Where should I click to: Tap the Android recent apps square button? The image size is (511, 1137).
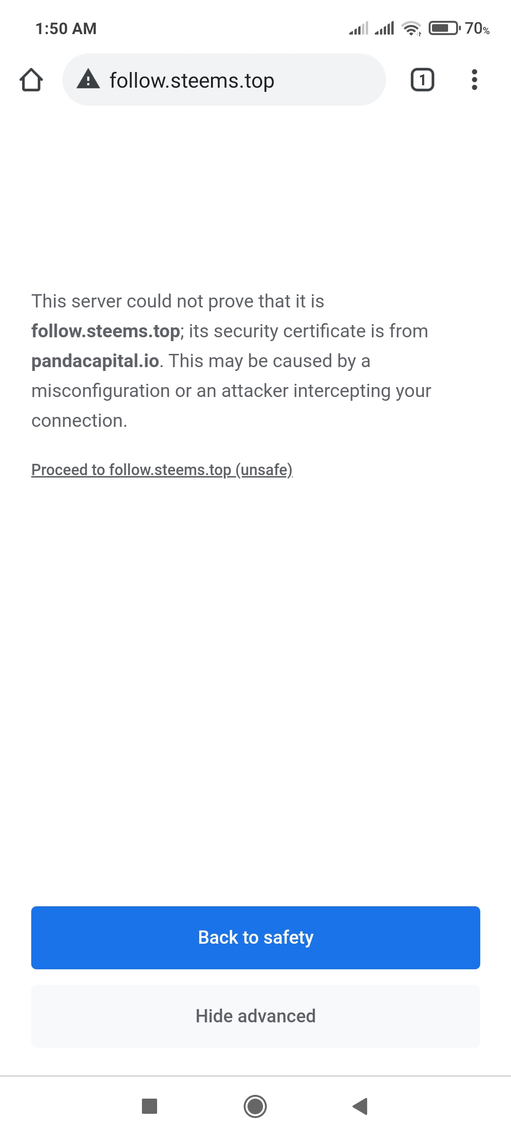pyautogui.click(x=150, y=1106)
